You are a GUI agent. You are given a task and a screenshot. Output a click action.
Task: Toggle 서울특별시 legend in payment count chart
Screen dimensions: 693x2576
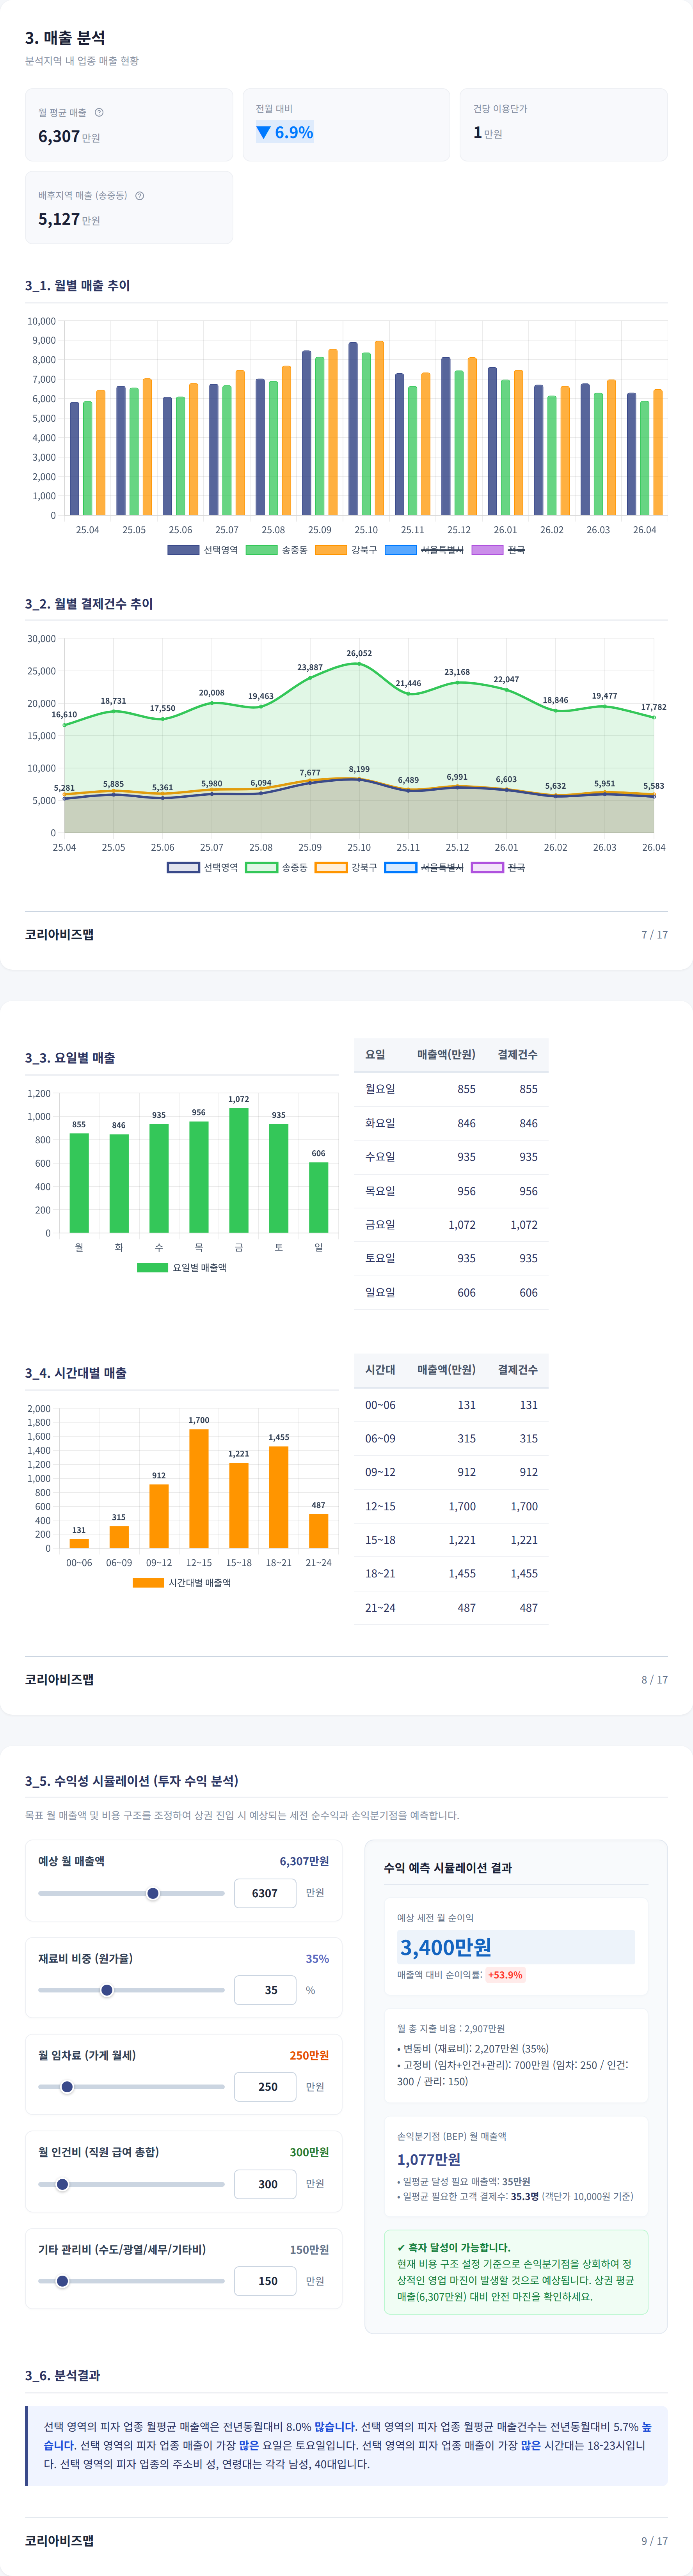(x=425, y=867)
